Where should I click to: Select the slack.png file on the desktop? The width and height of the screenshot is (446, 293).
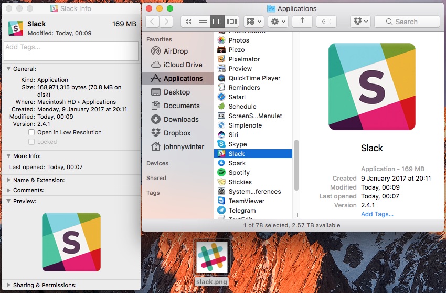[212, 263]
